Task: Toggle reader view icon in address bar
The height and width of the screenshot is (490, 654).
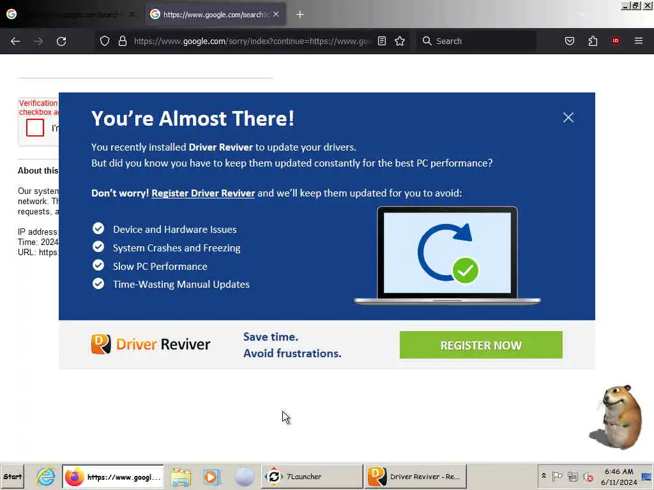Action: click(x=382, y=41)
